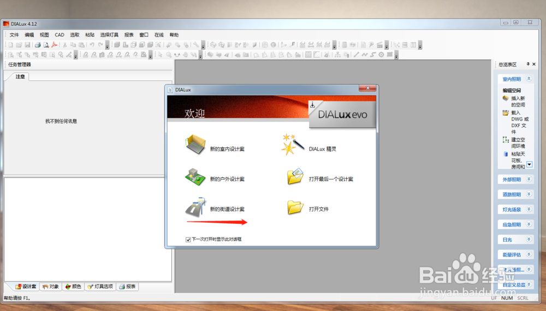Click the New file toolbar icon
The width and height of the screenshot is (546, 311).
coord(11,45)
